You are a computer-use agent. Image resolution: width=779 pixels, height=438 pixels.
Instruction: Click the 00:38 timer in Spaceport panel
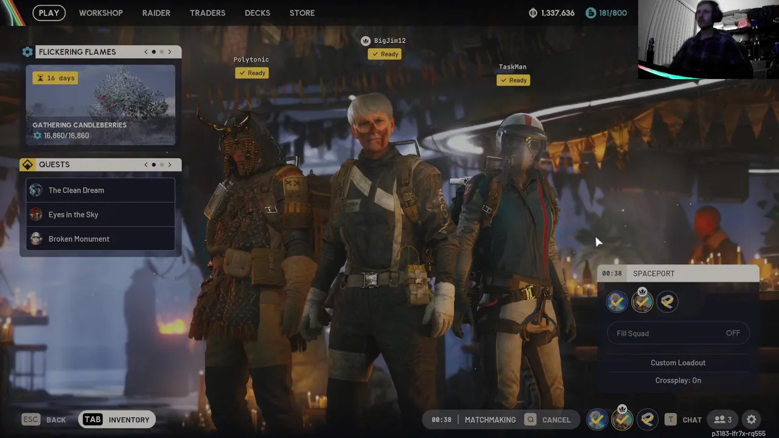[x=612, y=273]
